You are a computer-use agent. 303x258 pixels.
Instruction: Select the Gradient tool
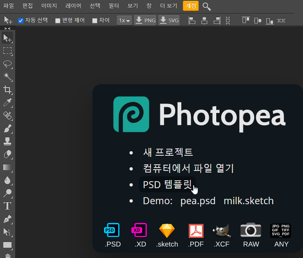click(x=7, y=168)
